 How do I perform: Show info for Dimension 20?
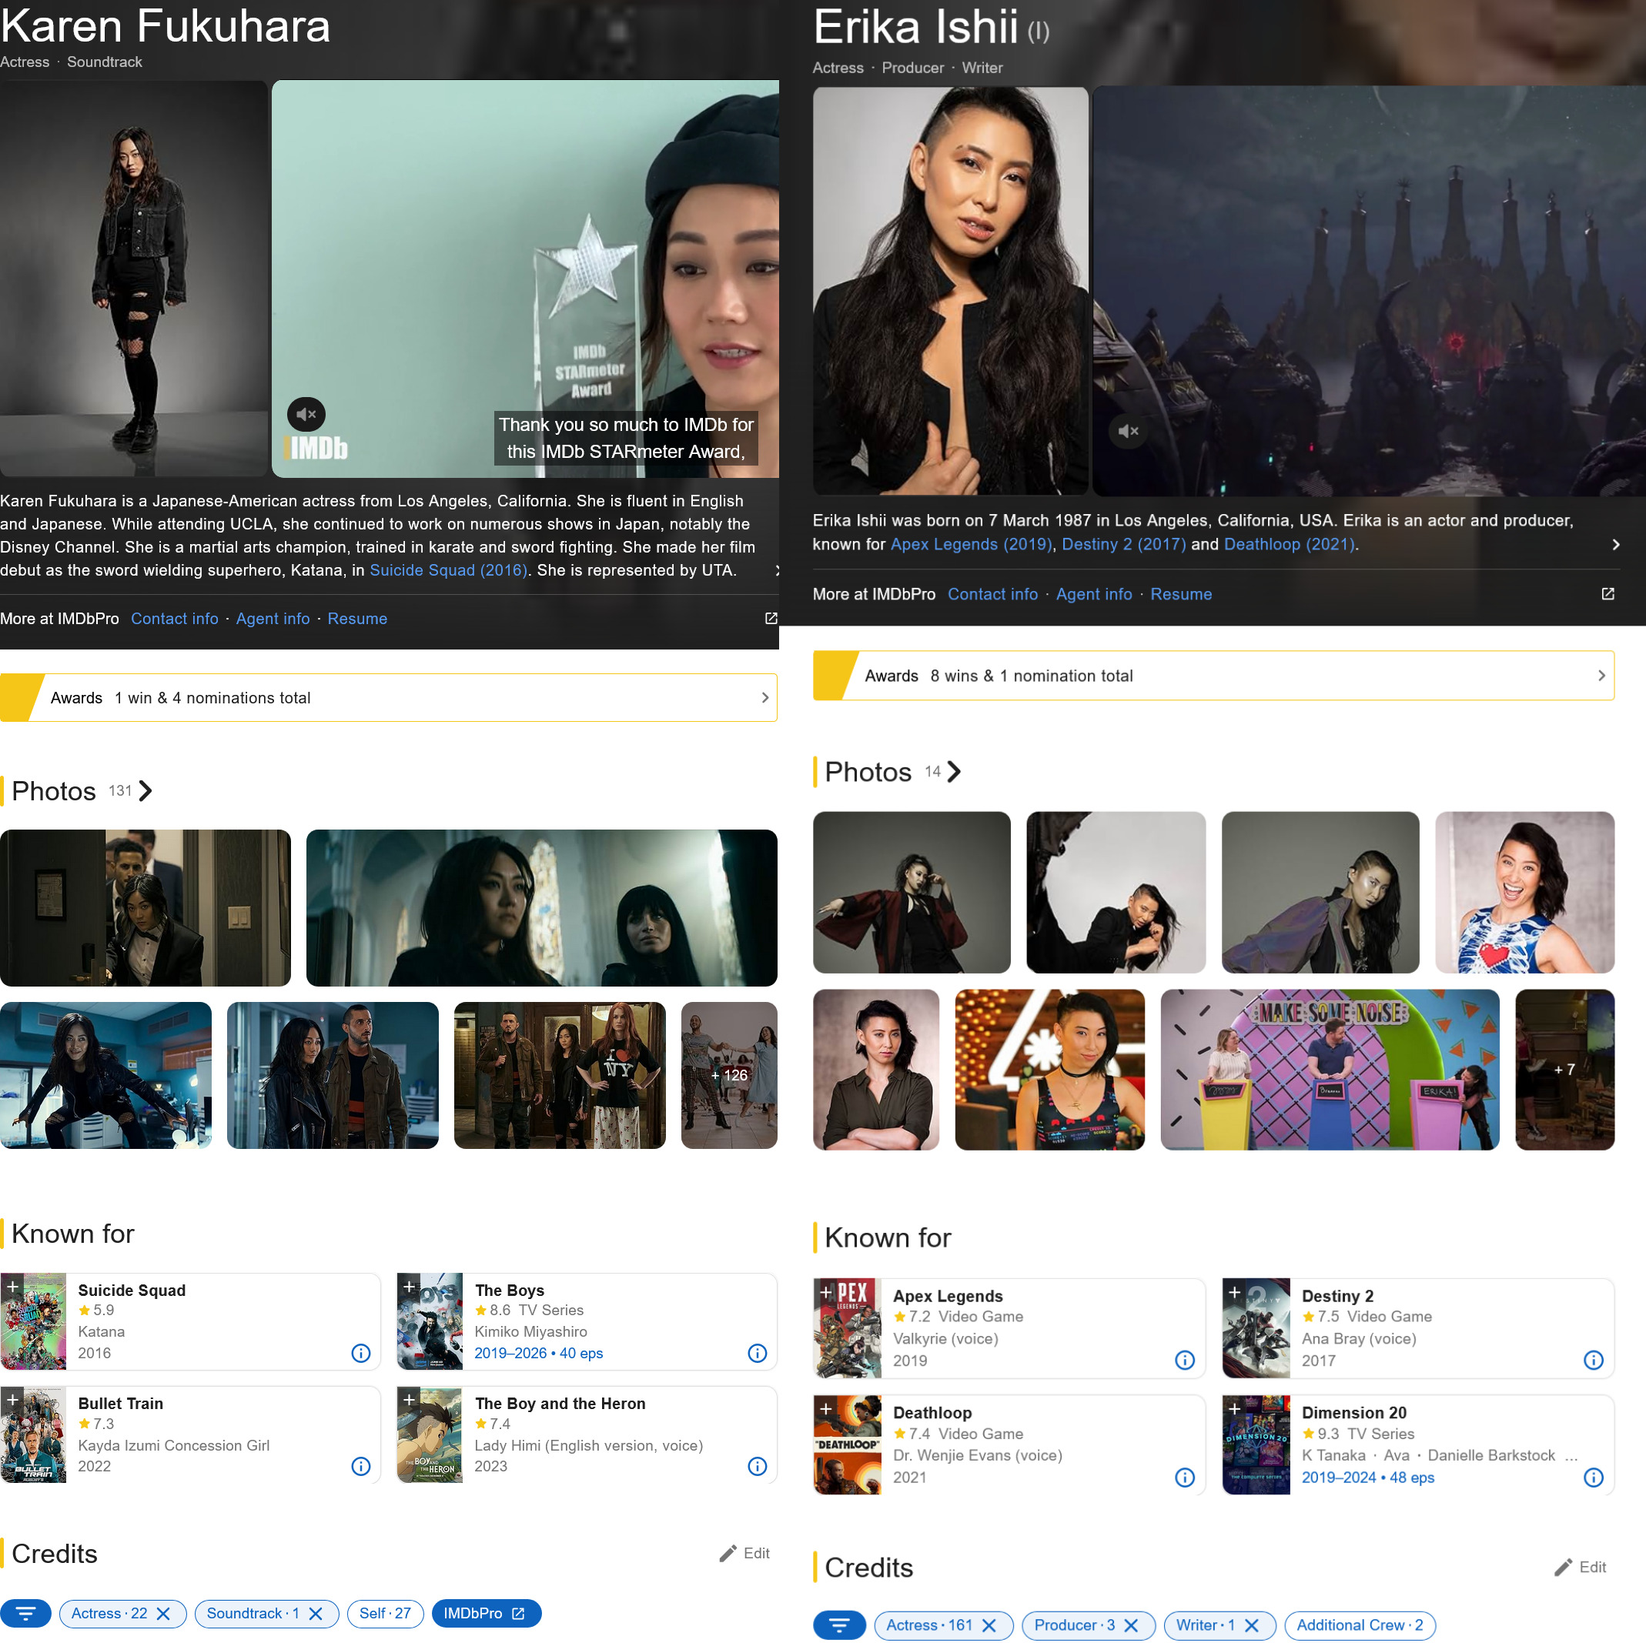(x=1594, y=1477)
